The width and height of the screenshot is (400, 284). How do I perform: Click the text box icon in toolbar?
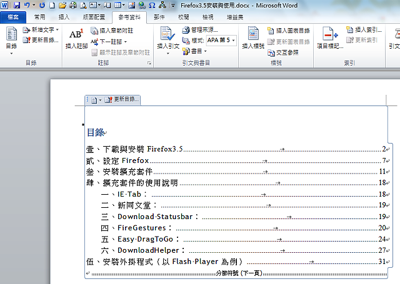[93, 5]
